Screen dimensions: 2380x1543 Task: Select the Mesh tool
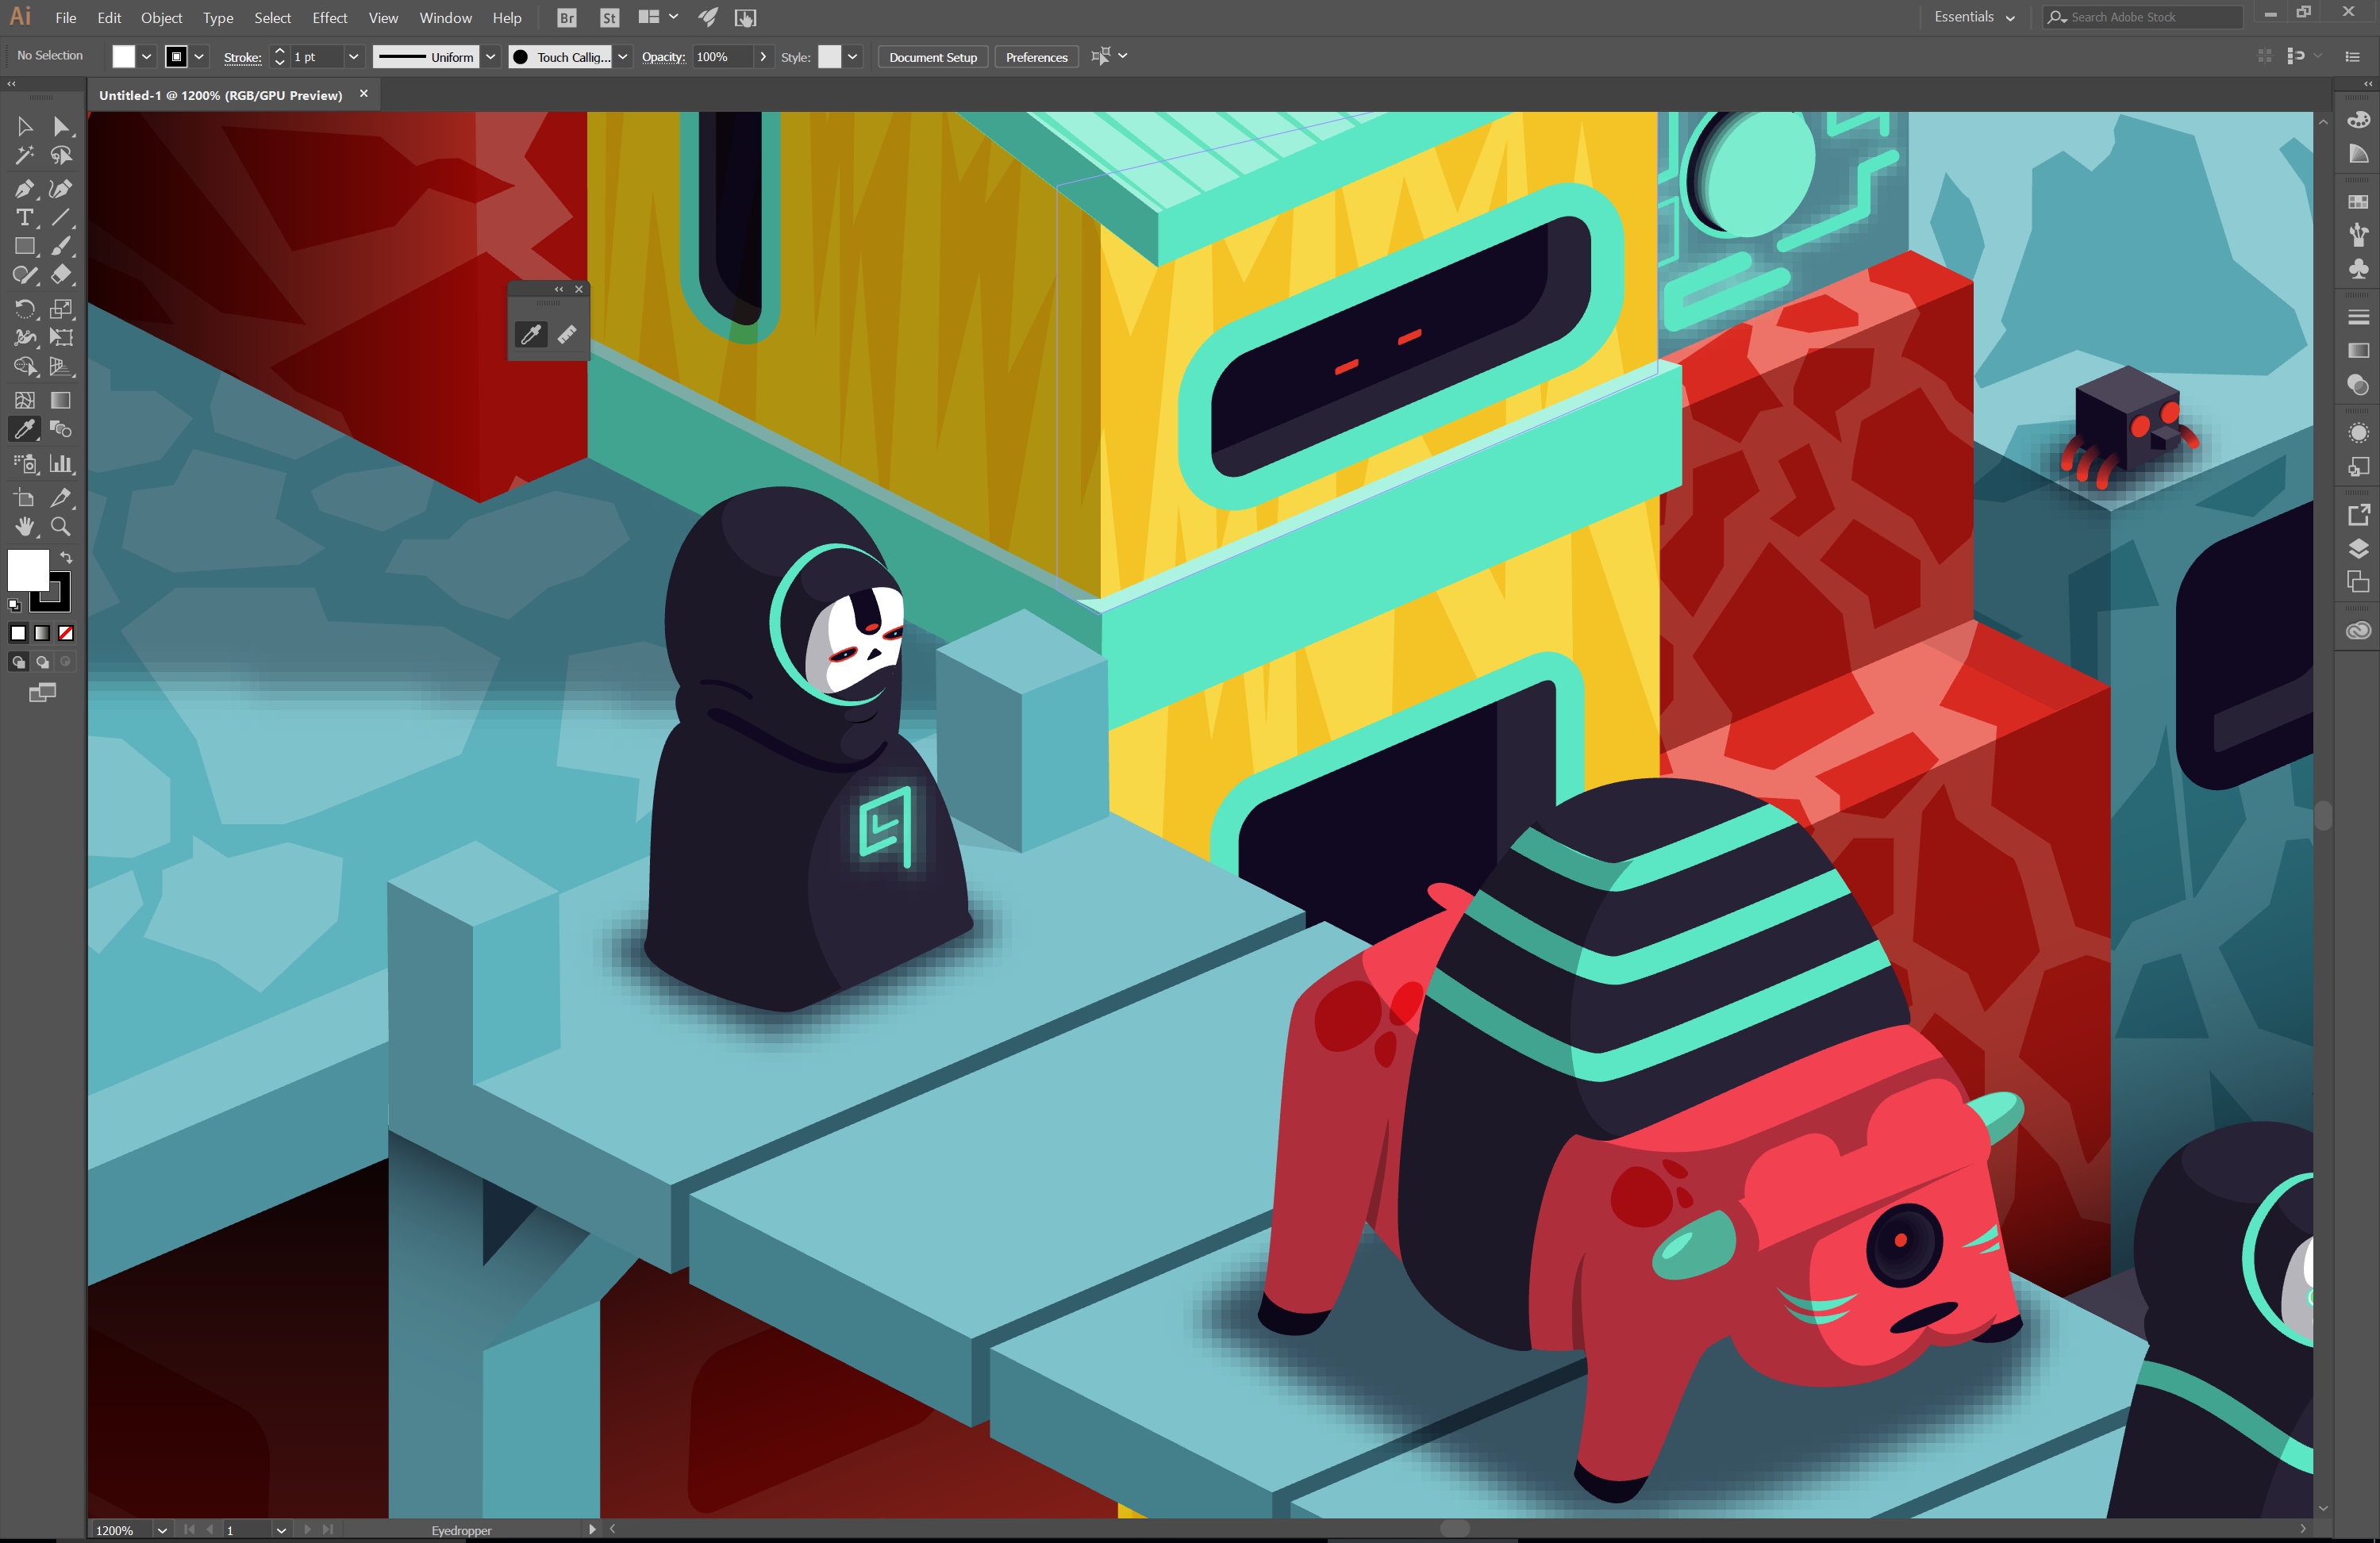click(x=24, y=401)
